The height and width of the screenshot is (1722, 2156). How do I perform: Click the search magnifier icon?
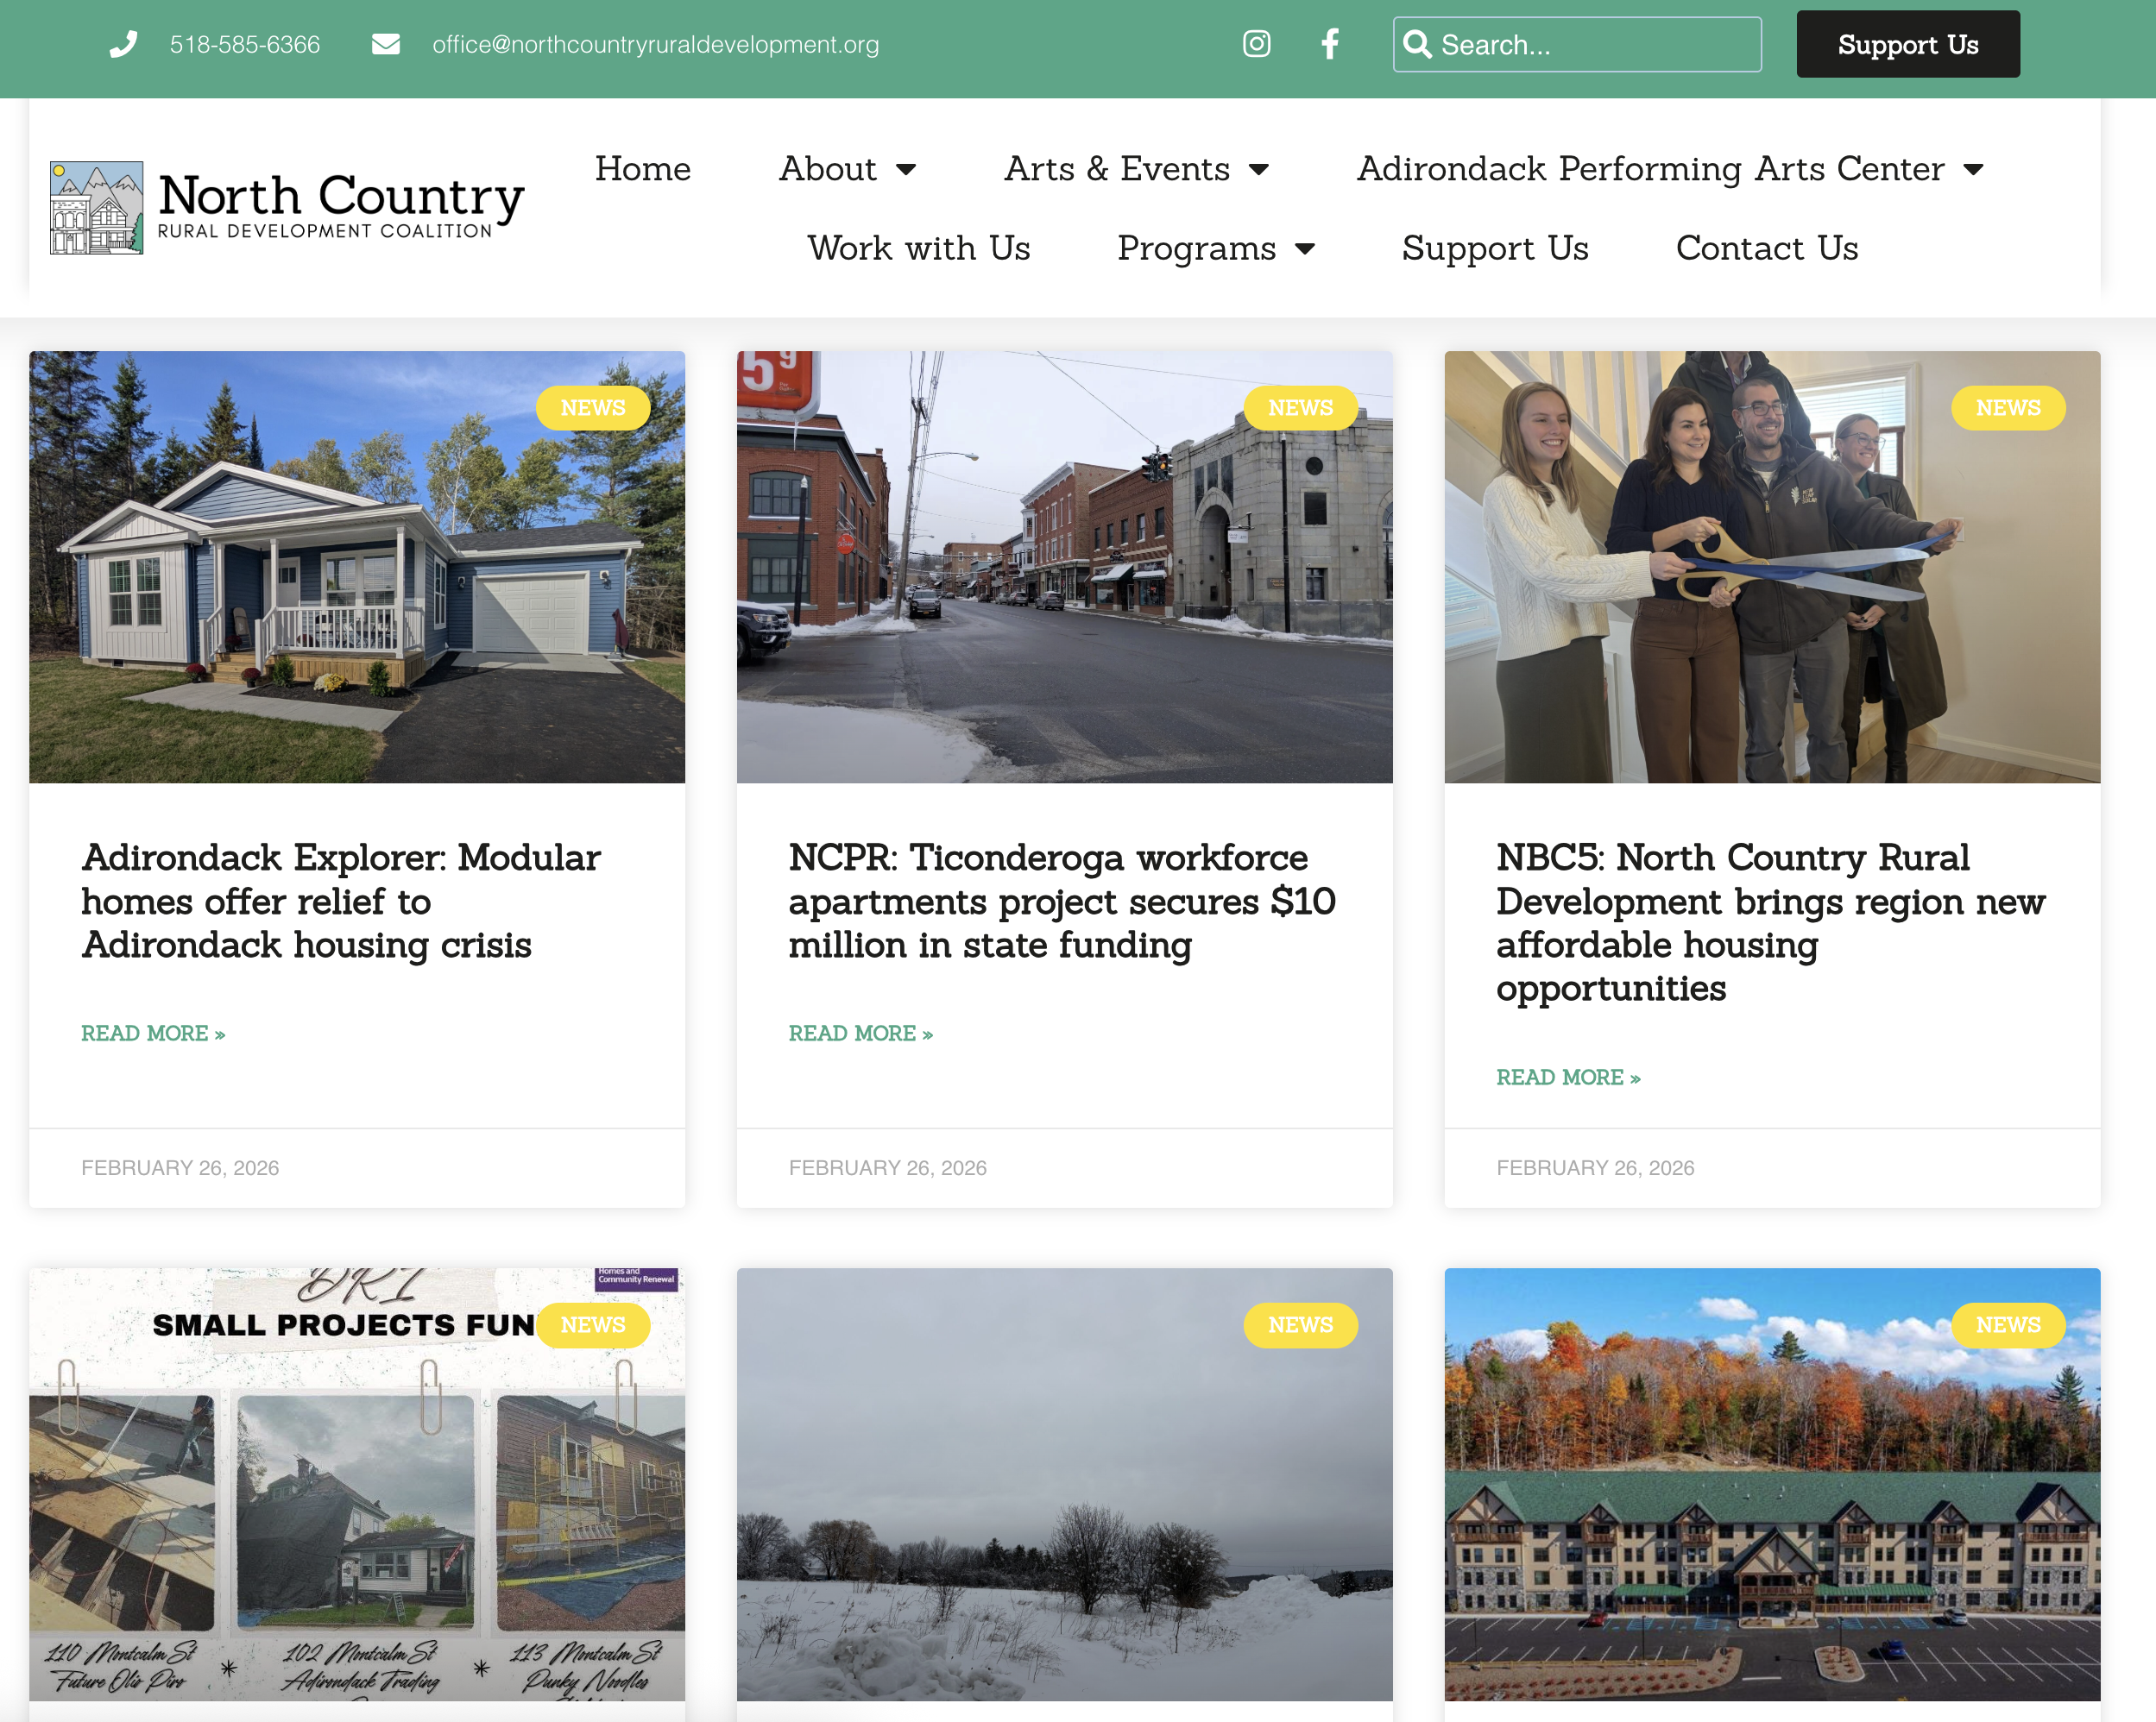point(1416,44)
